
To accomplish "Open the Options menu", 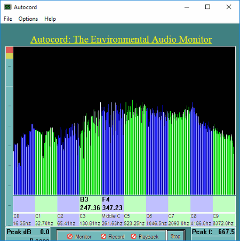I will pyautogui.click(x=28, y=19).
